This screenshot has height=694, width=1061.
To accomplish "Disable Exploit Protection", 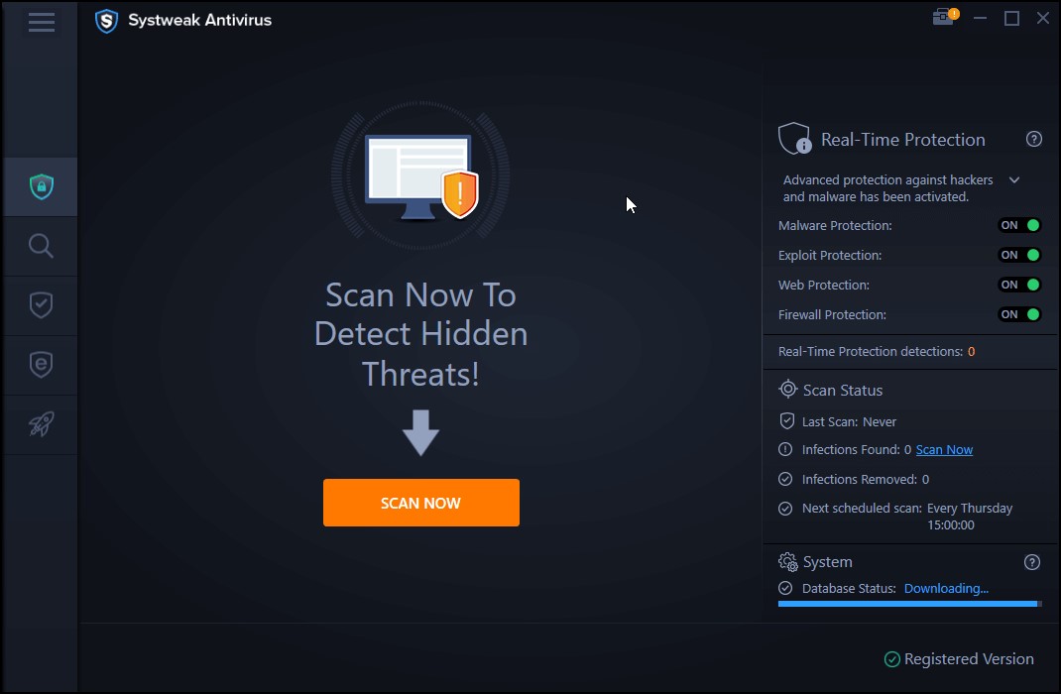I will point(1019,255).
